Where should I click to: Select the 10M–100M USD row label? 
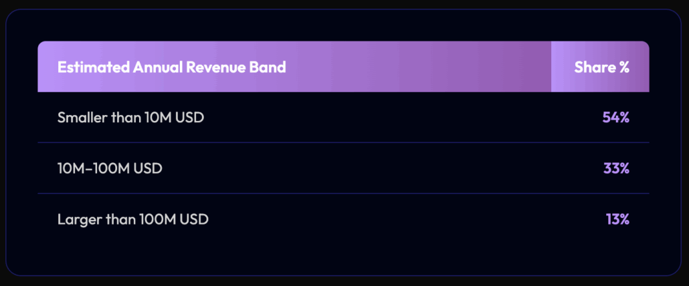110,168
